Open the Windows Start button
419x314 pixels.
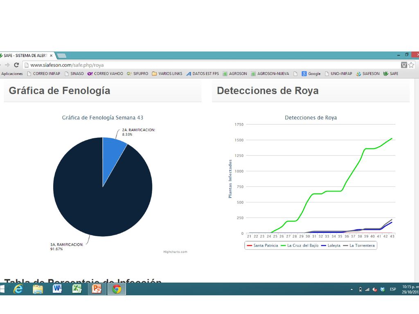[x=2, y=289]
